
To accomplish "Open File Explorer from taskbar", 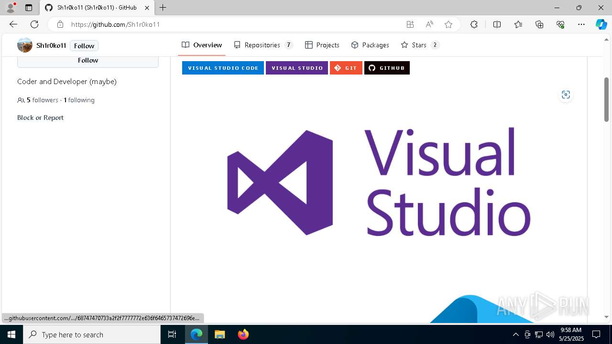I will click(x=219, y=334).
